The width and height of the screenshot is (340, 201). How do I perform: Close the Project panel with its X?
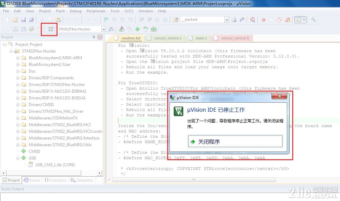tap(100, 37)
